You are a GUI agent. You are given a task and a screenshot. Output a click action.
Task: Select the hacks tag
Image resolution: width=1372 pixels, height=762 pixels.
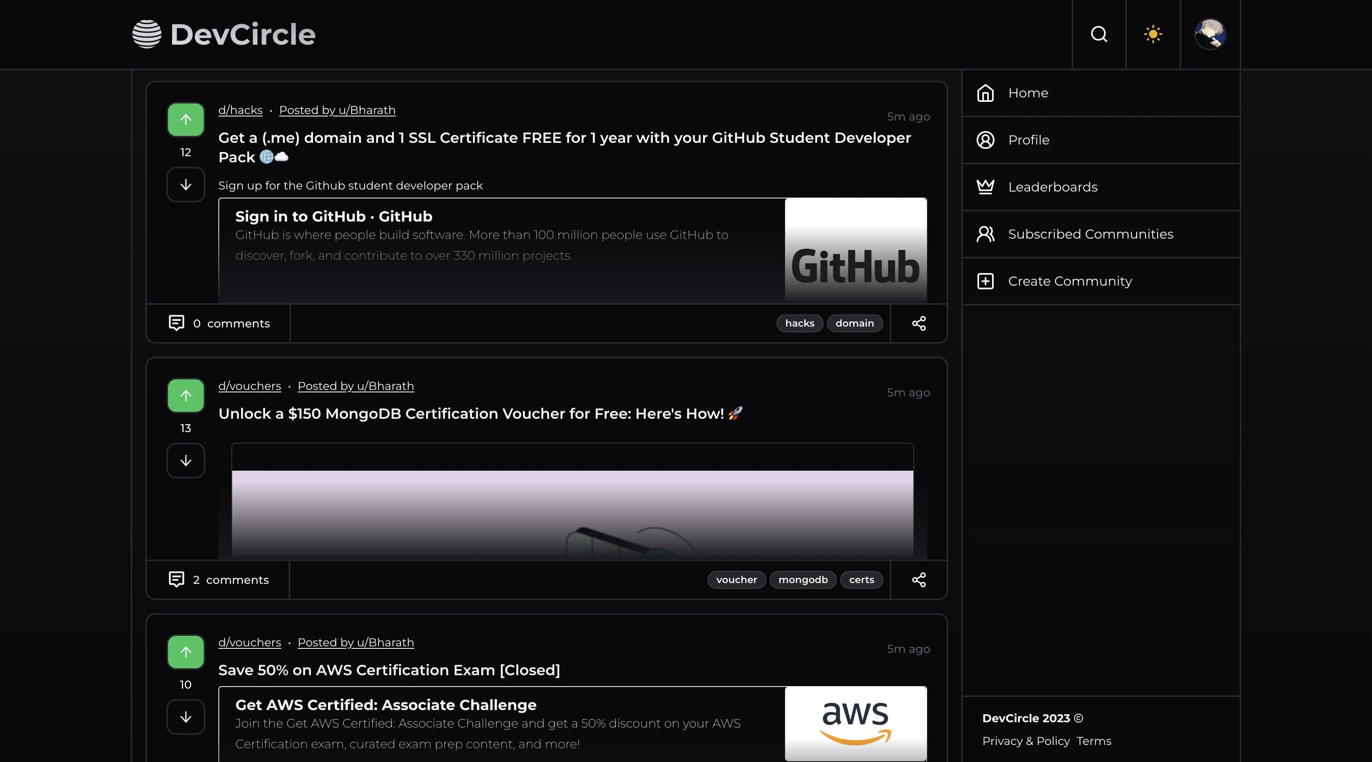pyautogui.click(x=799, y=323)
